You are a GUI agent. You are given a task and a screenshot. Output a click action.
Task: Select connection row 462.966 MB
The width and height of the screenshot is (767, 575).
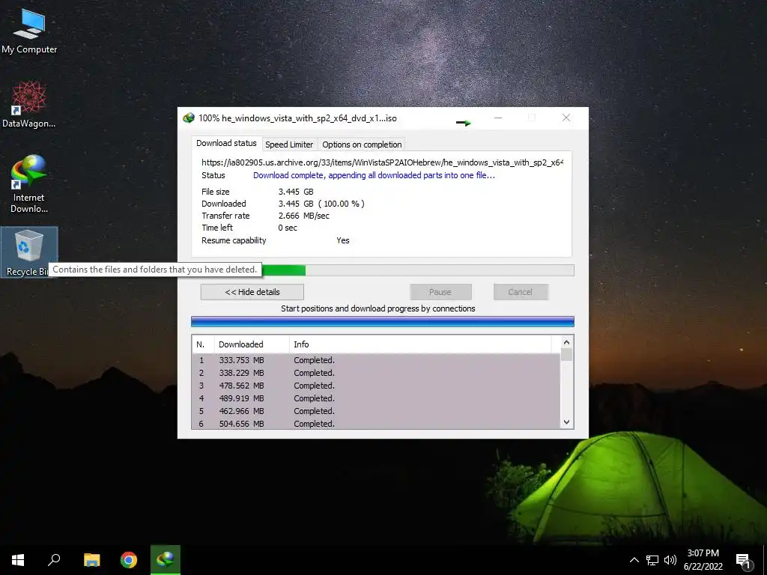click(376, 411)
